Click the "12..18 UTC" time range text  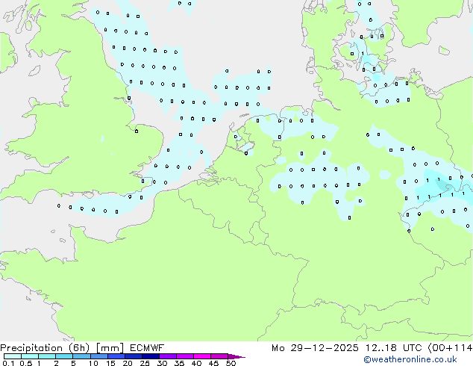[393, 348]
